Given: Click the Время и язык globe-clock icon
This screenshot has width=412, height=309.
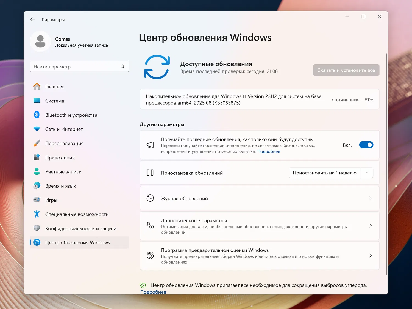Looking at the screenshot, I should [x=37, y=186].
